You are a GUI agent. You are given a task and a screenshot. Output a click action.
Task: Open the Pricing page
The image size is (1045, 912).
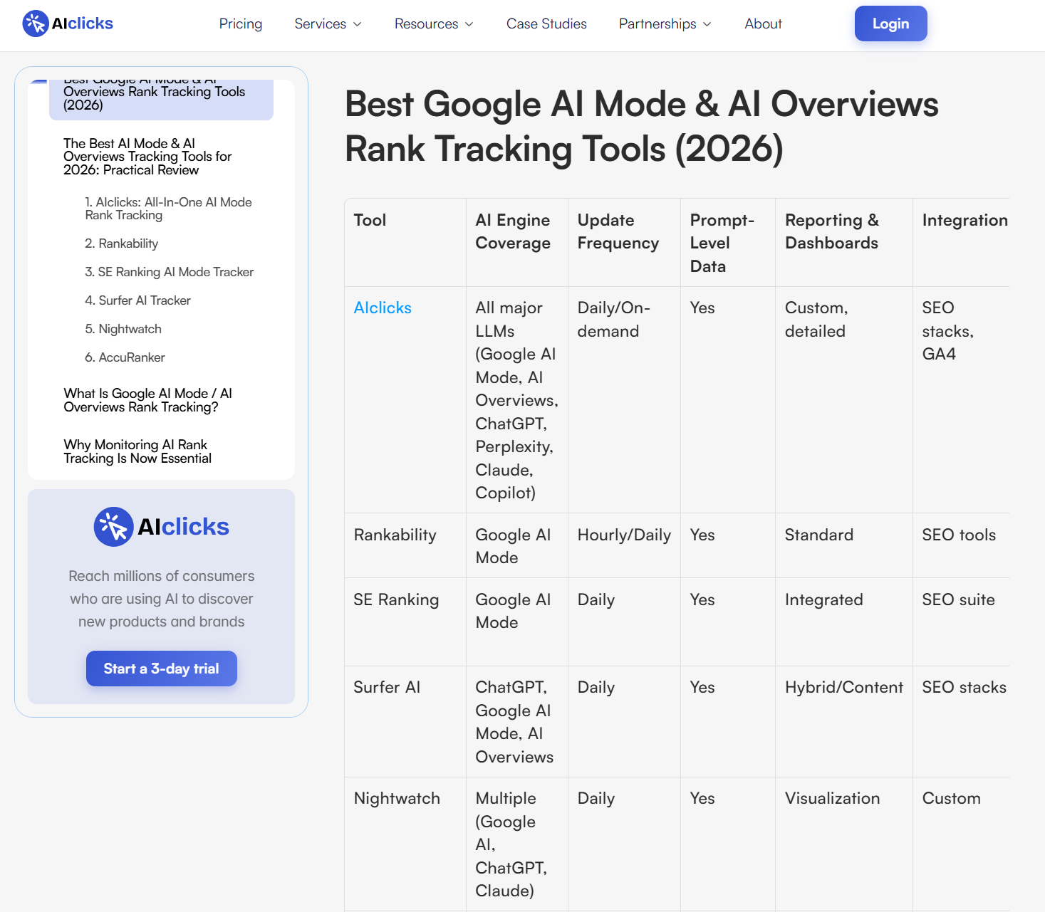[x=240, y=23]
